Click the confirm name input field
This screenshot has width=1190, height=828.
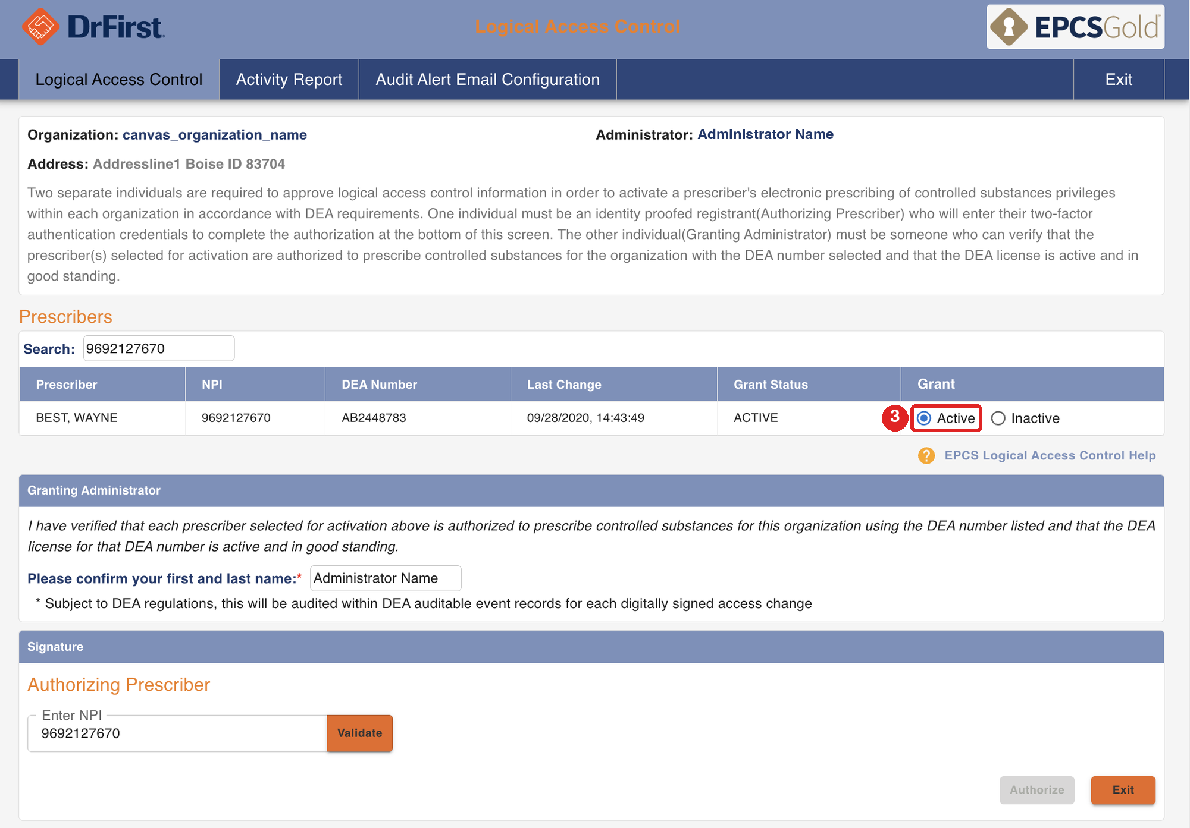pyautogui.click(x=386, y=578)
